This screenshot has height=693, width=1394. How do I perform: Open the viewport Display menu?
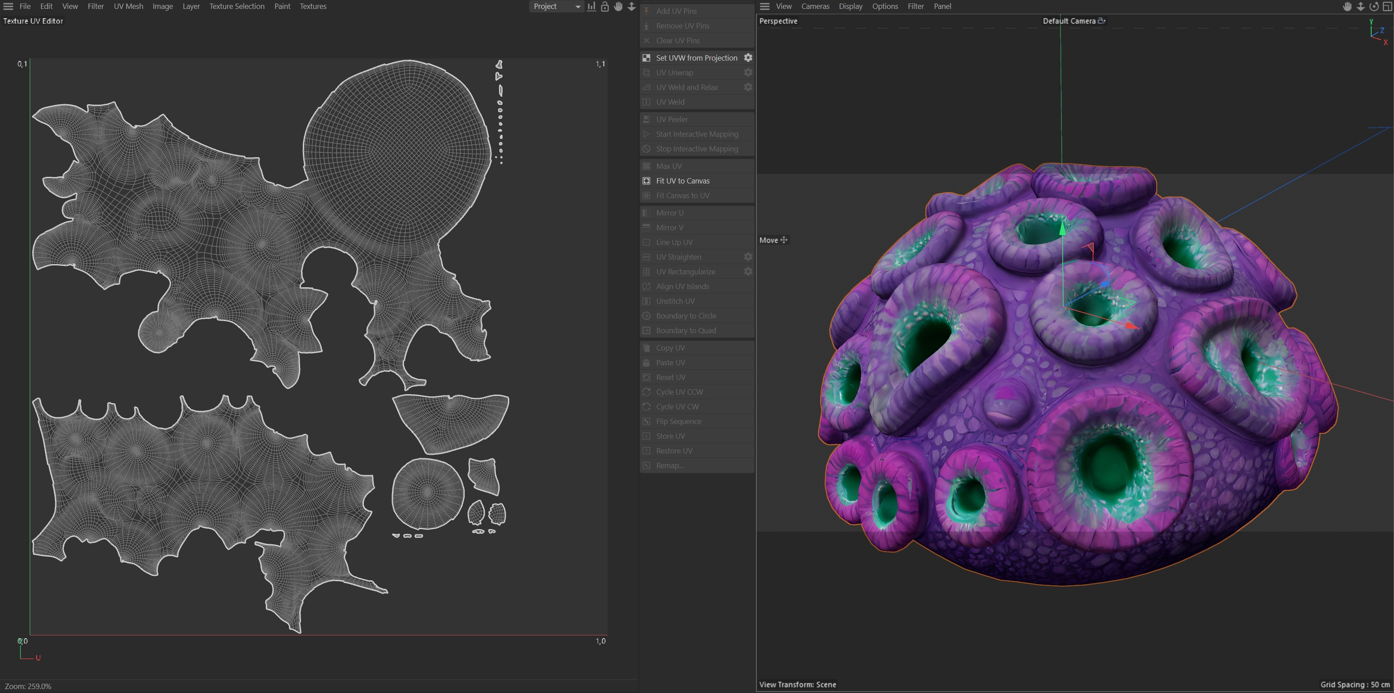click(850, 7)
